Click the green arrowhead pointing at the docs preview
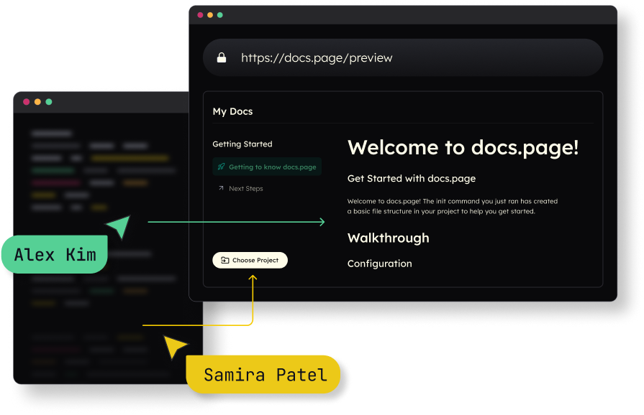 click(x=320, y=222)
